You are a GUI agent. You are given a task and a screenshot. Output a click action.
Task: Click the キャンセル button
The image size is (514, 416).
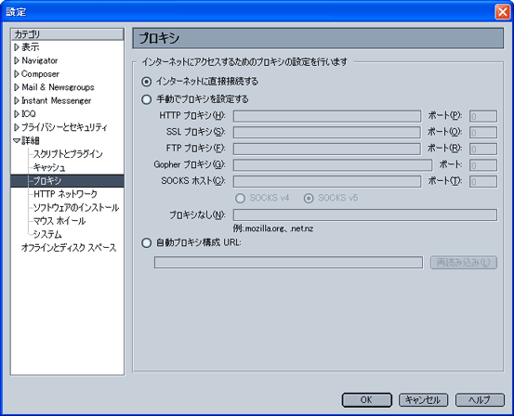coord(423,400)
